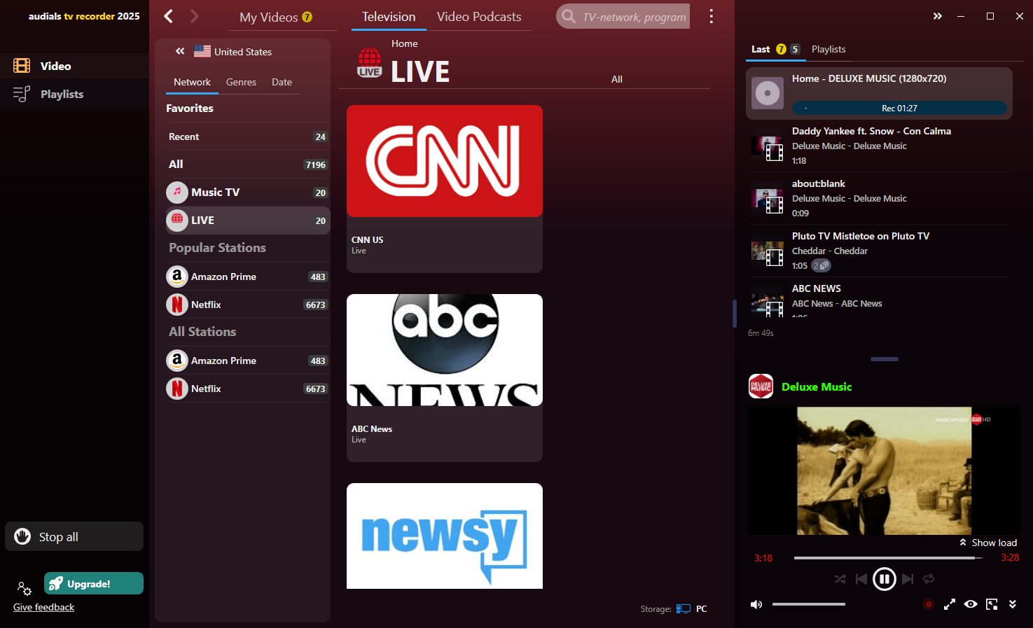Click the green Upgrade! button
The width and height of the screenshot is (1033, 628).
click(x=94, y=583)
